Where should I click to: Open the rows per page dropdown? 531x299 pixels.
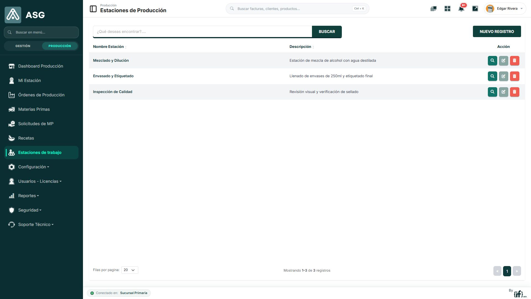click(130, 270)
